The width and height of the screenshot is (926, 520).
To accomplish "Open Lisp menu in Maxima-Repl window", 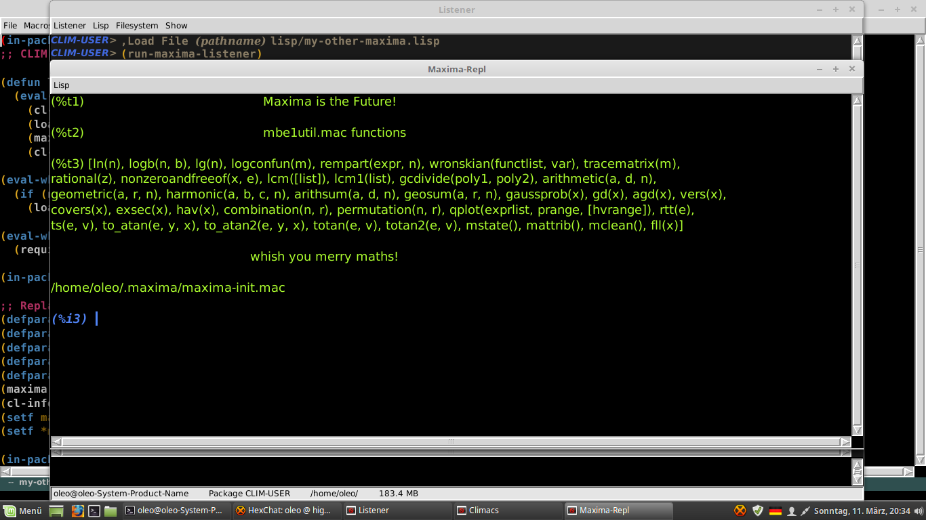I will 61,85.
